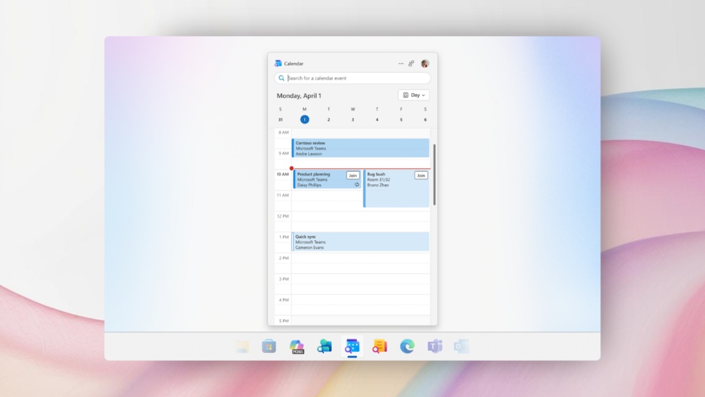
Task: Select Friday 5 in the week strip
Action: tap(401, 120)
